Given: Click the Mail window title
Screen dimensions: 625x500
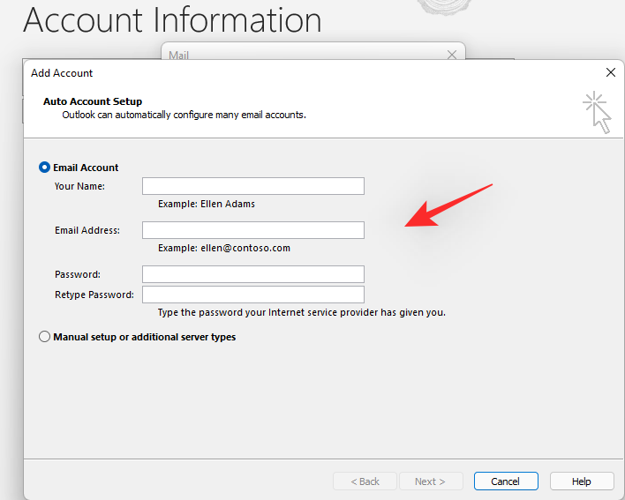Looking at the screenshot, I should pos(178,55).
